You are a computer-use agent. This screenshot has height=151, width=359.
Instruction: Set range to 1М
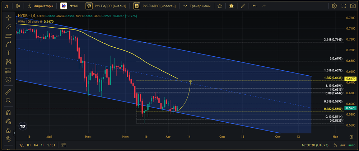pos(36,145)
